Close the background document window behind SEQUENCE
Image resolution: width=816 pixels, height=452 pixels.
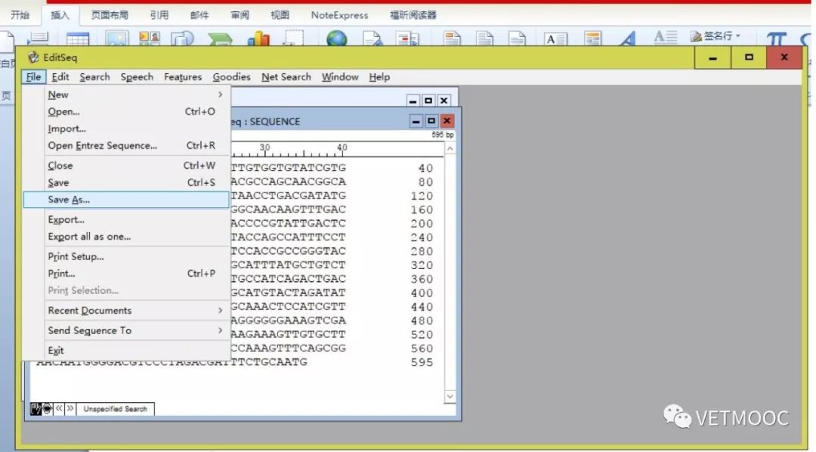coord(444,101)
